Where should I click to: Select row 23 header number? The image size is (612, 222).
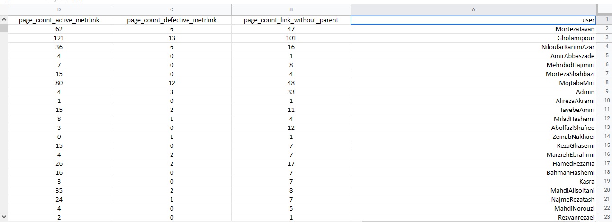[606, 217]
